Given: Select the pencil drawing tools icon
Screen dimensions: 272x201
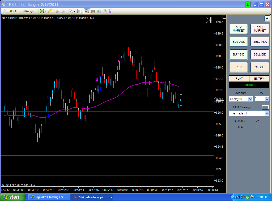Looking at the screenshot, I should (x=50, y=11).
